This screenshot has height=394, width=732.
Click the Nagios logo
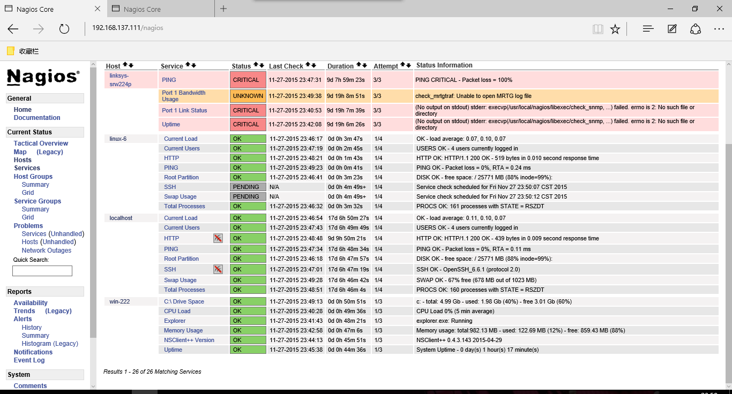click(43, 77)
